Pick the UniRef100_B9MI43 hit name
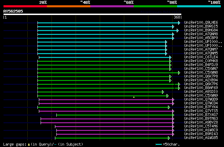The width and height of the screenshot is (224, 147). tap(201, 134)
